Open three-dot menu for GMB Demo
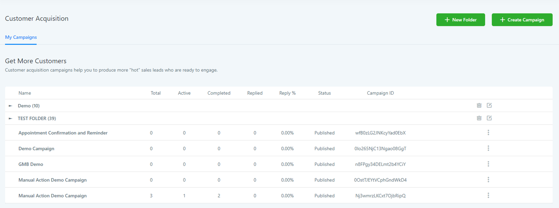The width and height of the screenshot is (559, 208). 488,164
